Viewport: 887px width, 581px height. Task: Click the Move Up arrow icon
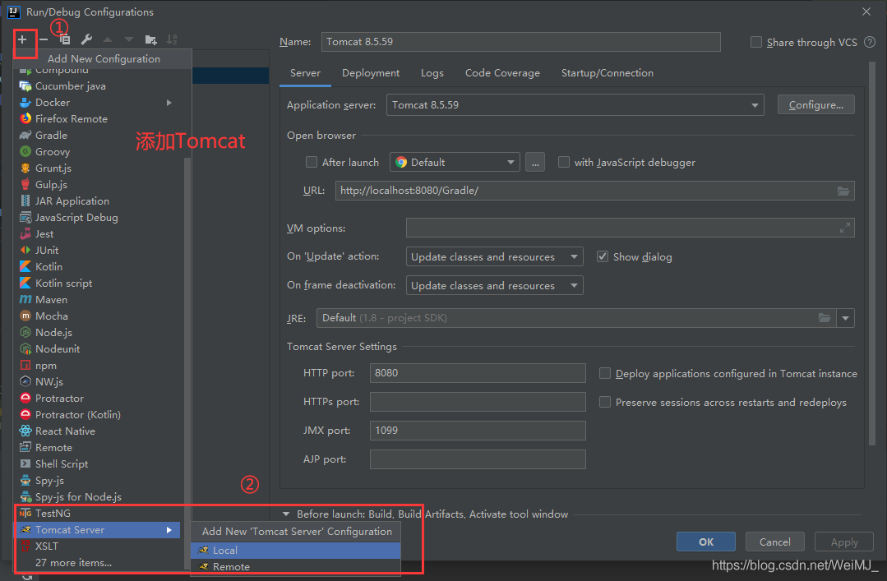[108, 39]
